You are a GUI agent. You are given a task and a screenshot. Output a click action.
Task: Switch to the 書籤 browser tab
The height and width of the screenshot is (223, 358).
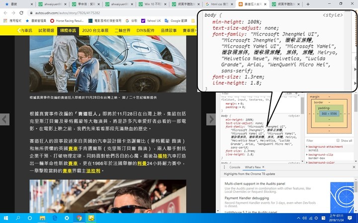(16, 4)
